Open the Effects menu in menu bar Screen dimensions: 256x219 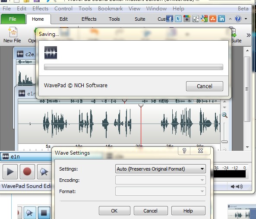[x=40, y=9]
